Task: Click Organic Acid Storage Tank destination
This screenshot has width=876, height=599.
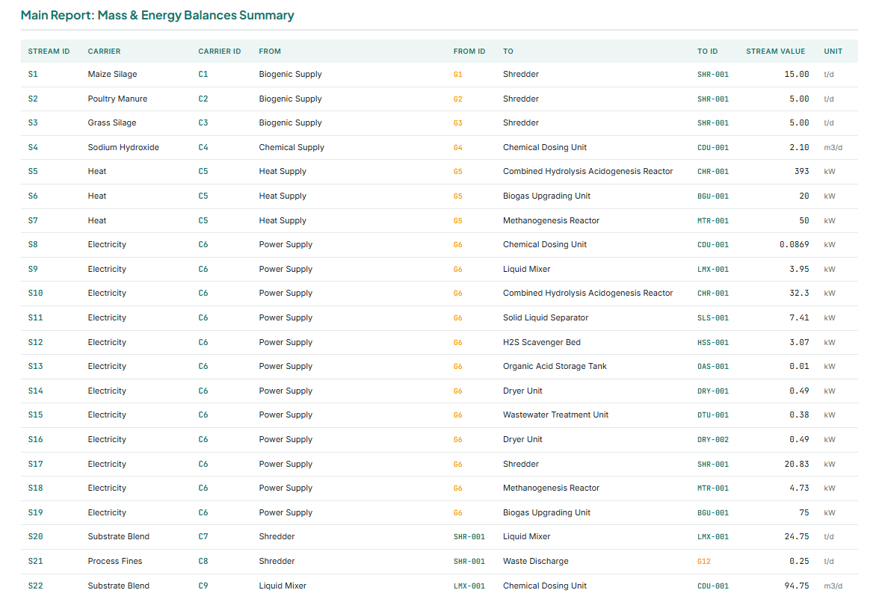Action: [x=554, y=366]
